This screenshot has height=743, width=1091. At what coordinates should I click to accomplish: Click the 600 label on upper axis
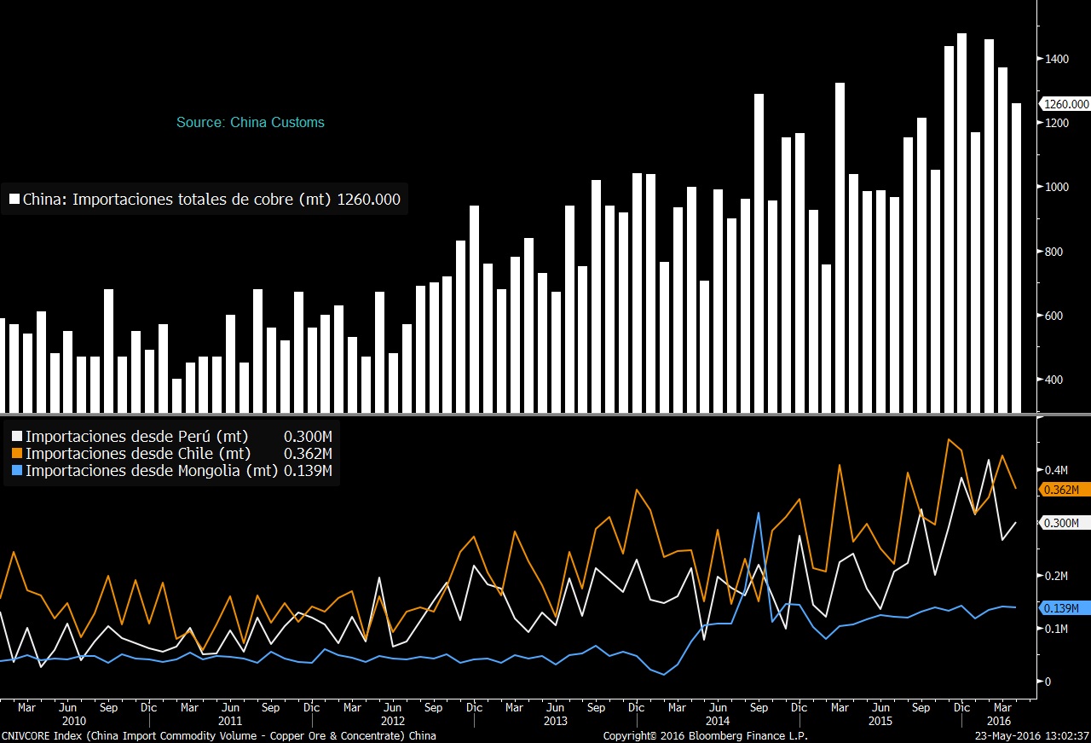click(1055, 316)
